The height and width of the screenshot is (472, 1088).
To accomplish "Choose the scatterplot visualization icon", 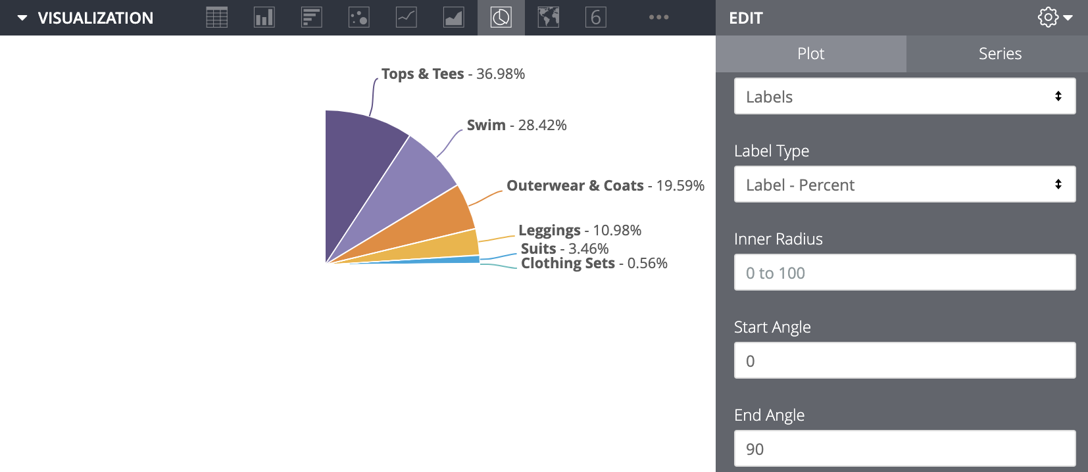I will (359, 18).
